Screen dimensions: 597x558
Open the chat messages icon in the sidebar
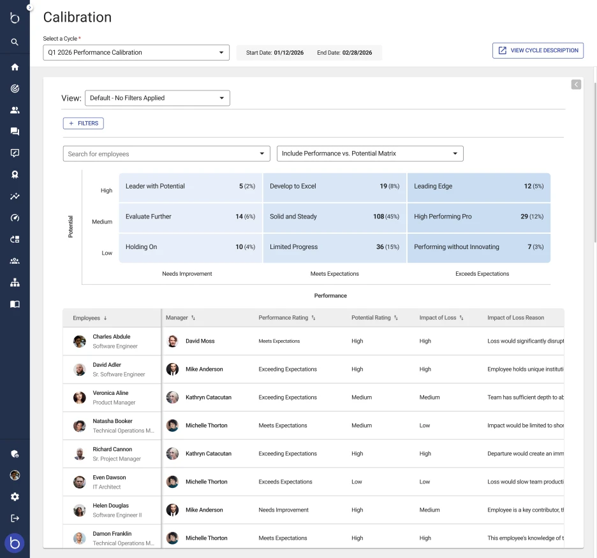[x=15, y=132]
